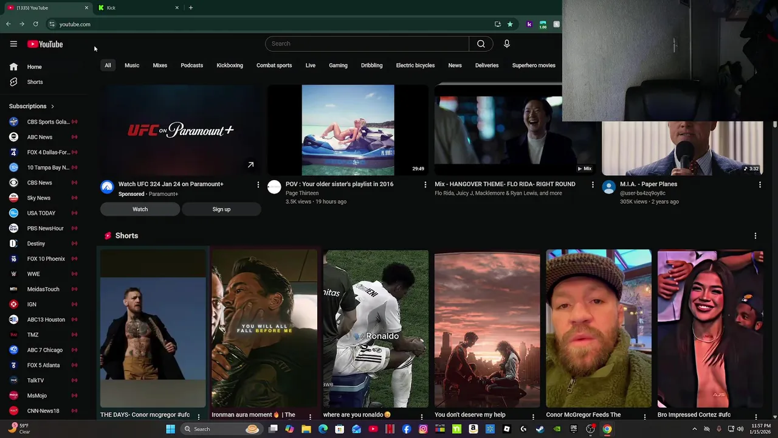Viewport: 778px width, 438px height.
Task: Open menu for THE DAYS Conor mcgregor short
Action: tap(199, 417)
